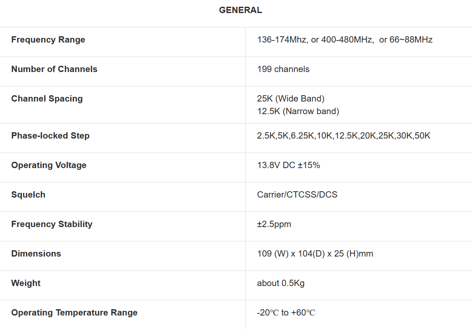Image resolution: width=472 pixels, height=329 pixels.
Task: Click the Dimensions row label
Action: [36, 254]
